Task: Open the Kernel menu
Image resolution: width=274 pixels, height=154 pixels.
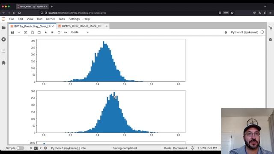Action: 51,19
